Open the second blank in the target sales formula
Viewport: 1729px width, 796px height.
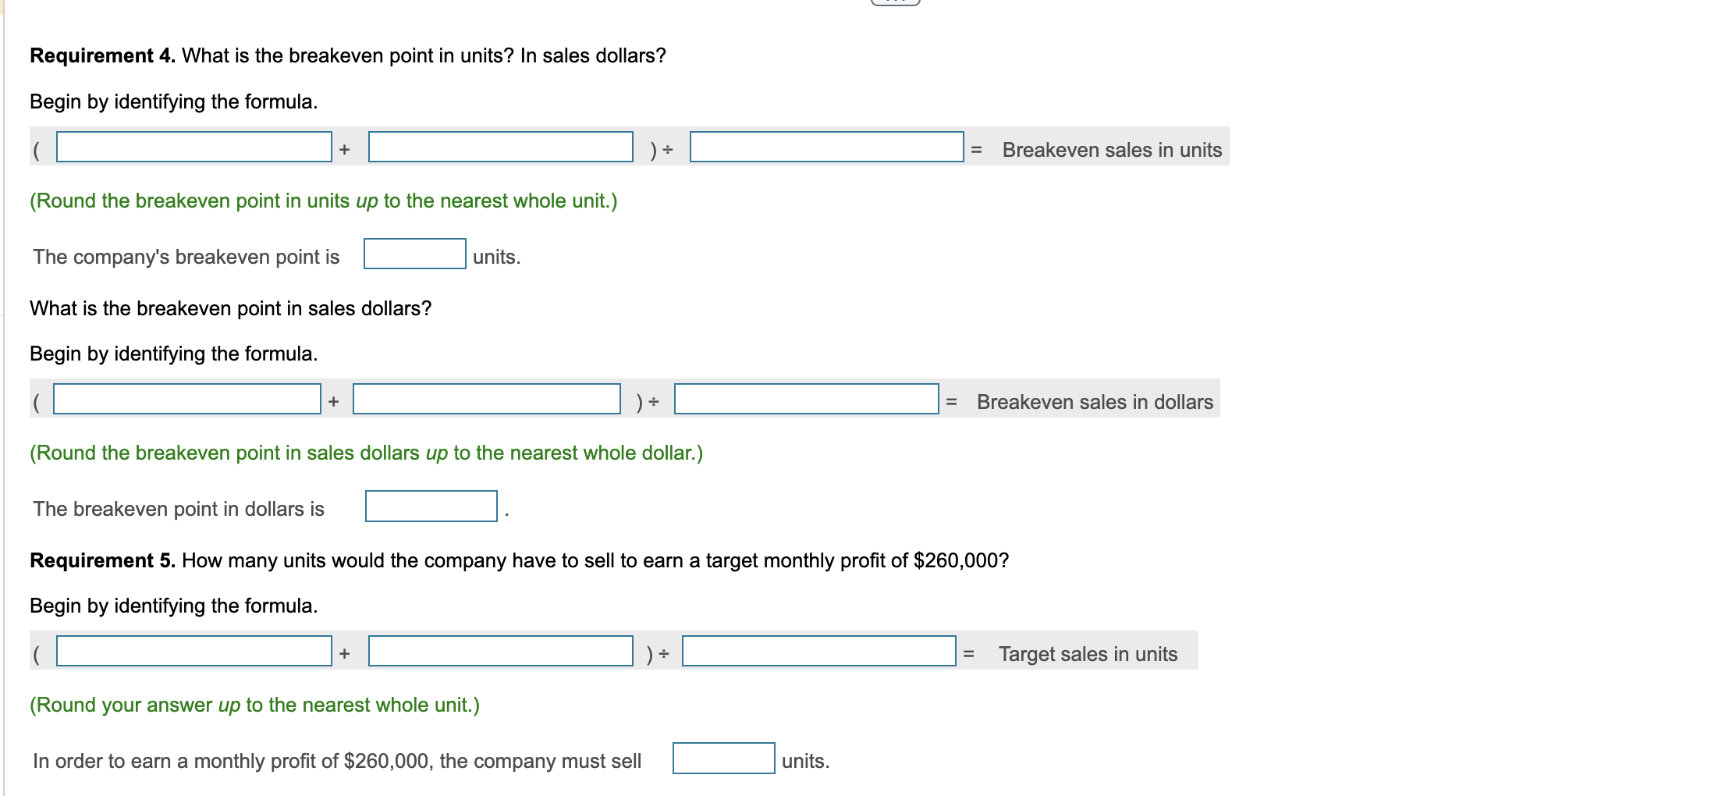(x=499, y=652)
